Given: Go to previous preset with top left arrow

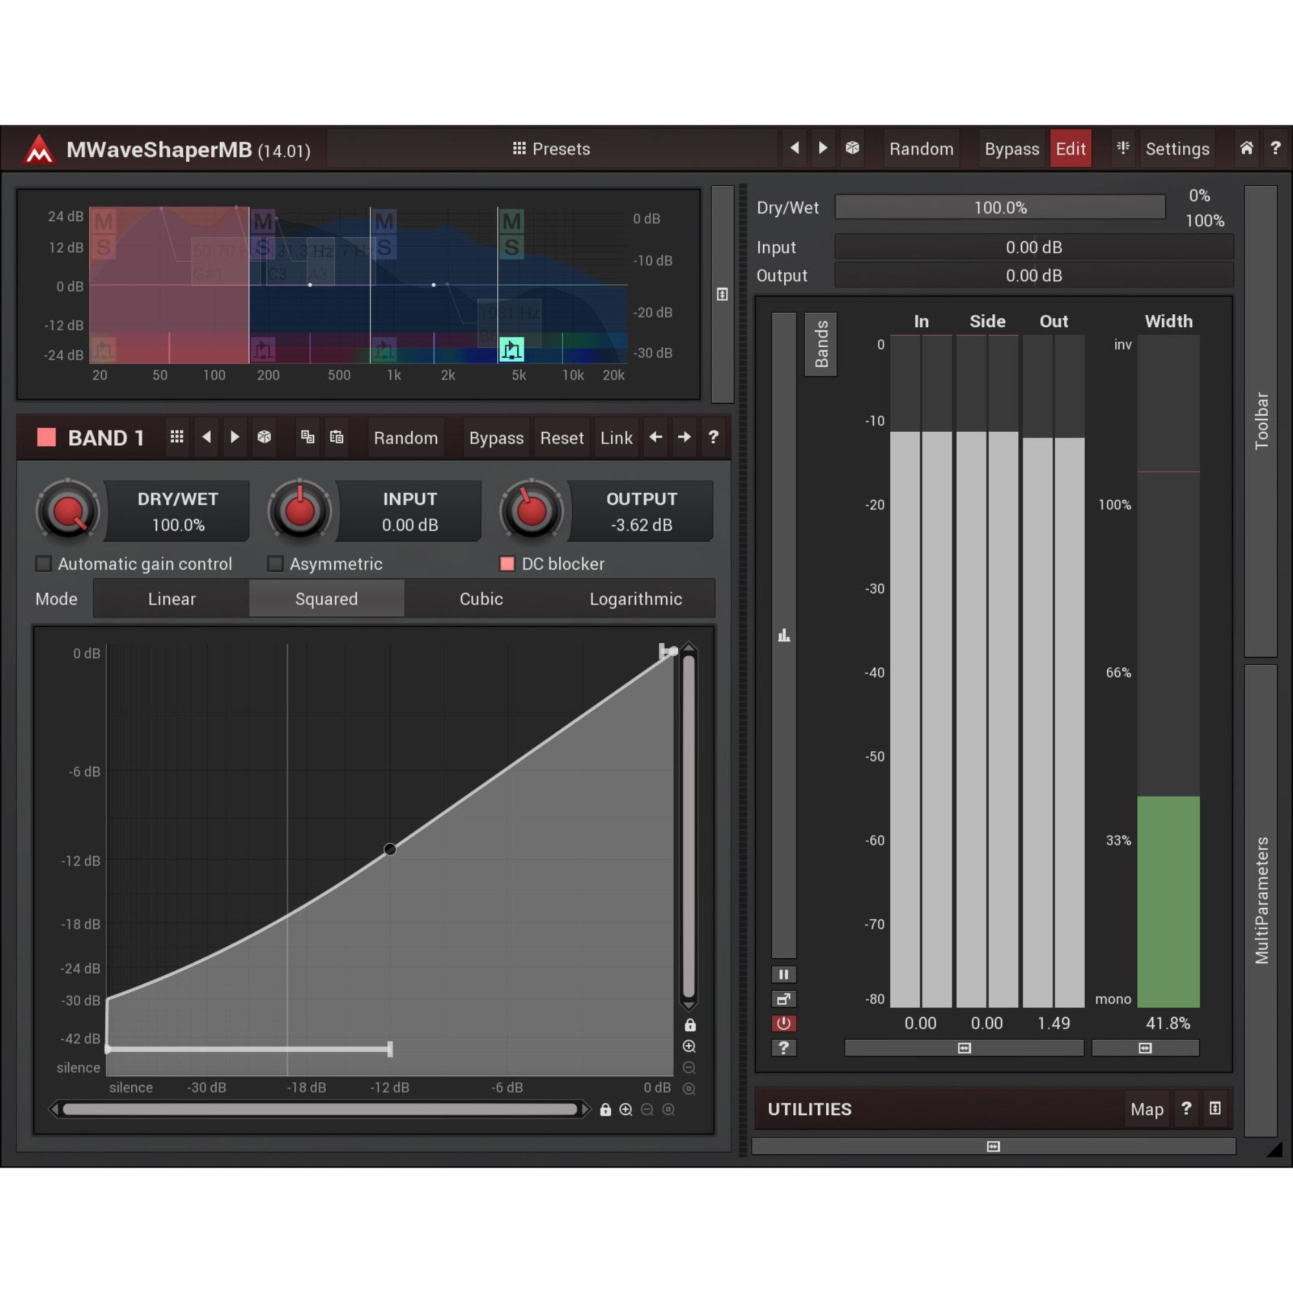Looking at the screenshot, I should 795,148.
